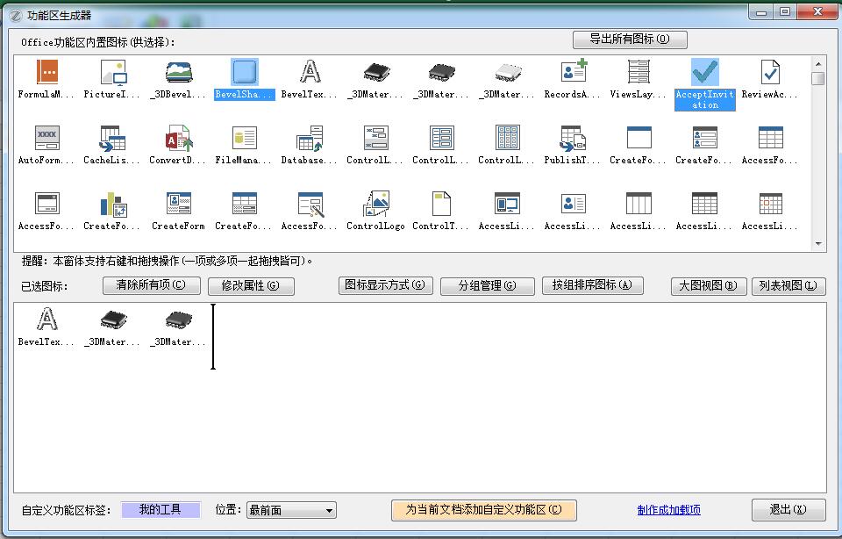The width and height of the screenshot is (842, 539).
Task: Select the ConvertD... Access database icon
Action: [x=178, y=139]
